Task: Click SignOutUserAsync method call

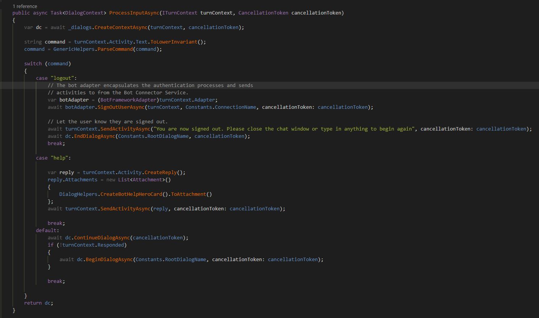Action: [x=121, y=107]
